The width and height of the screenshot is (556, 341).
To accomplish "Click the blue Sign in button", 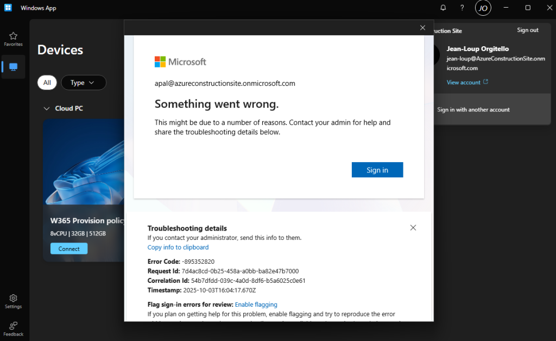I will tap(377, 170).
